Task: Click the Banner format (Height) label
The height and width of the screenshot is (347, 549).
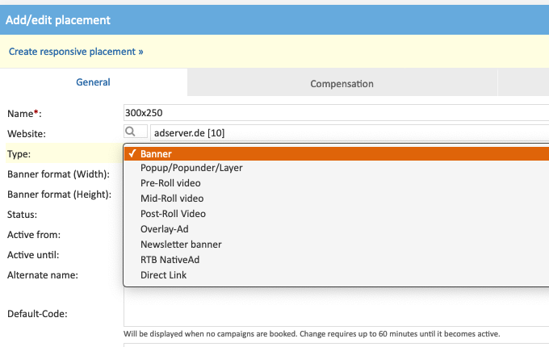Action: [59, 194]
